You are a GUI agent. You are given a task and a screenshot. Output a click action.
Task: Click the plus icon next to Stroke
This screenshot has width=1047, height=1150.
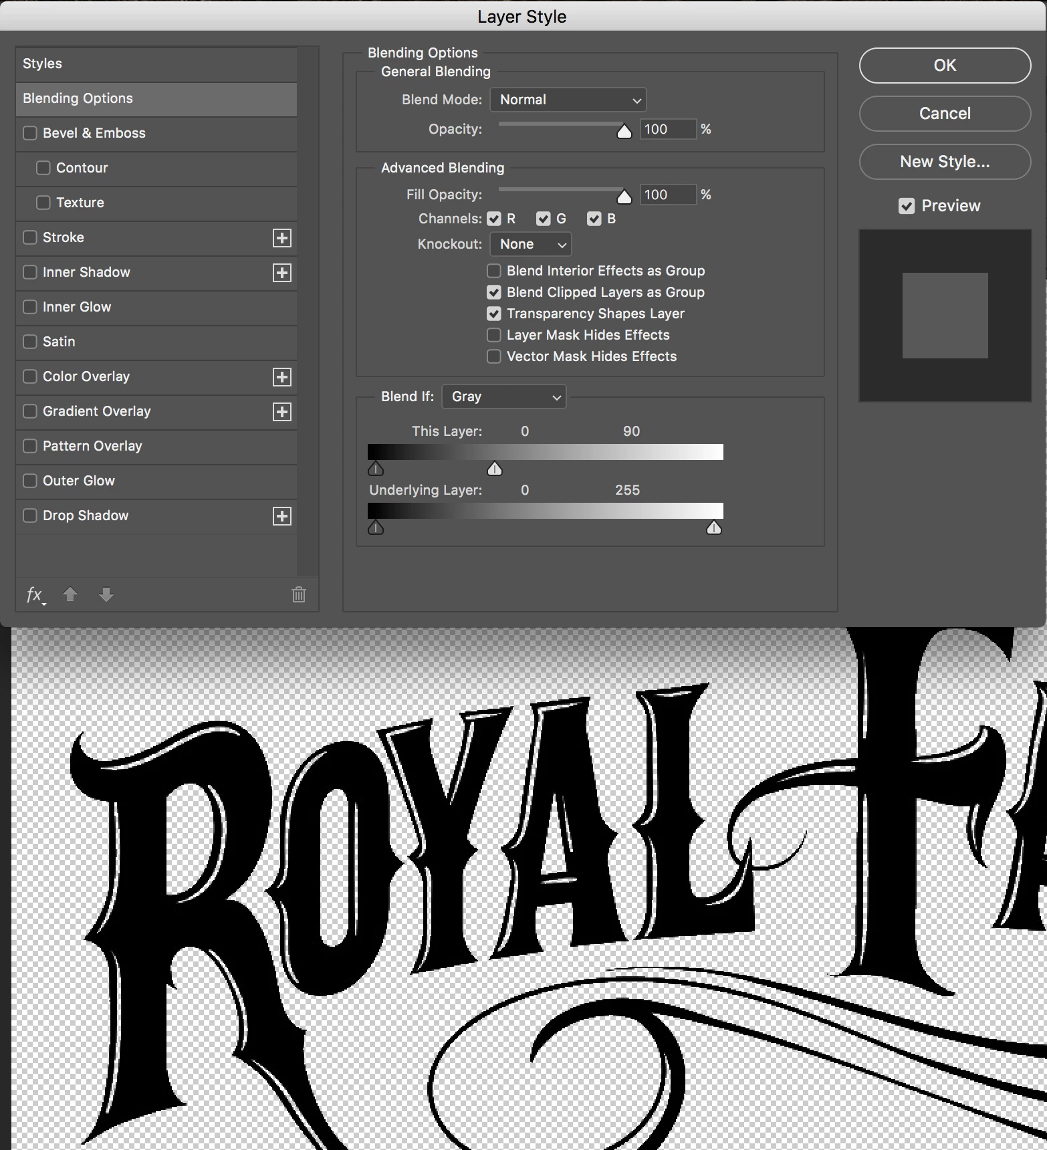[282, 238]
